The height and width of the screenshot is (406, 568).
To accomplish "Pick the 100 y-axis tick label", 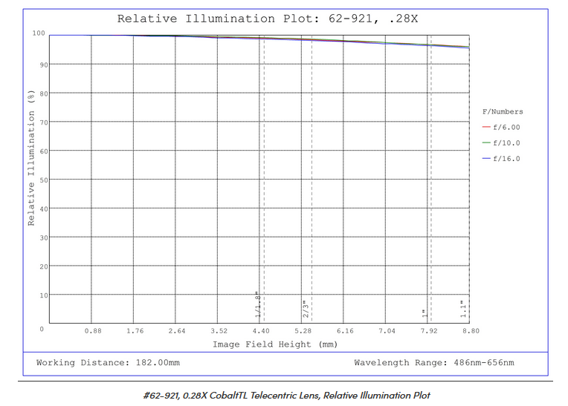I will (x=39, y=34).
